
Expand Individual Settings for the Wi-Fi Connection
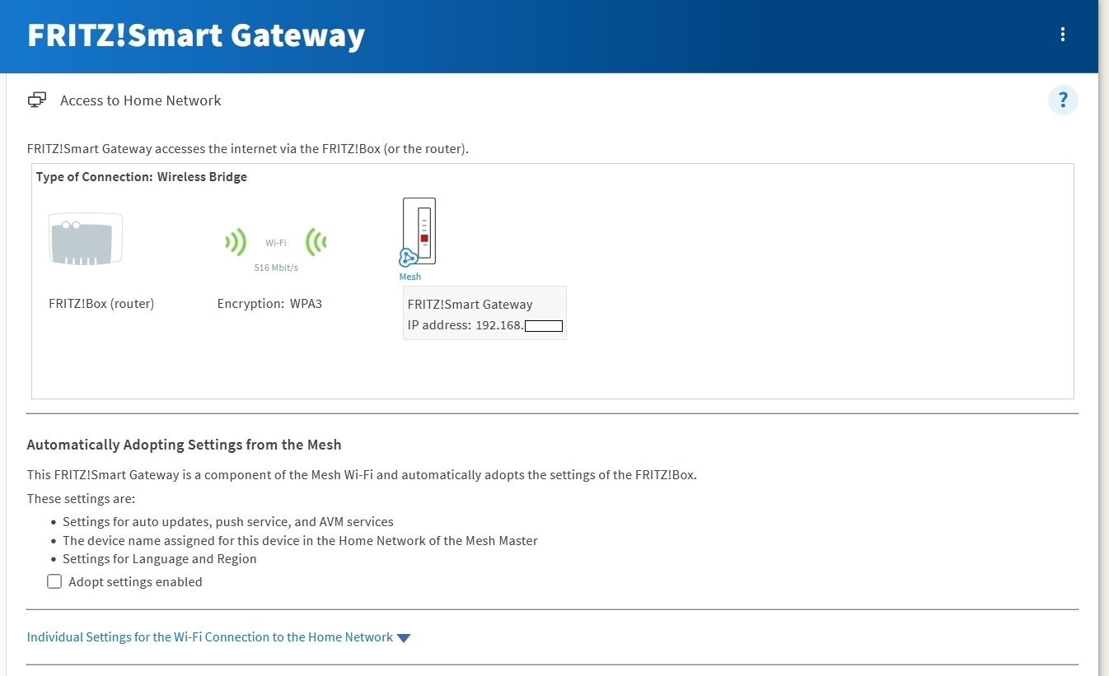[x=210, y=637]
